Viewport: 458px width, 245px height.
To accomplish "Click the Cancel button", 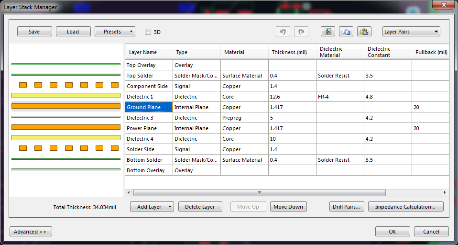I will [x=431, y=232].
